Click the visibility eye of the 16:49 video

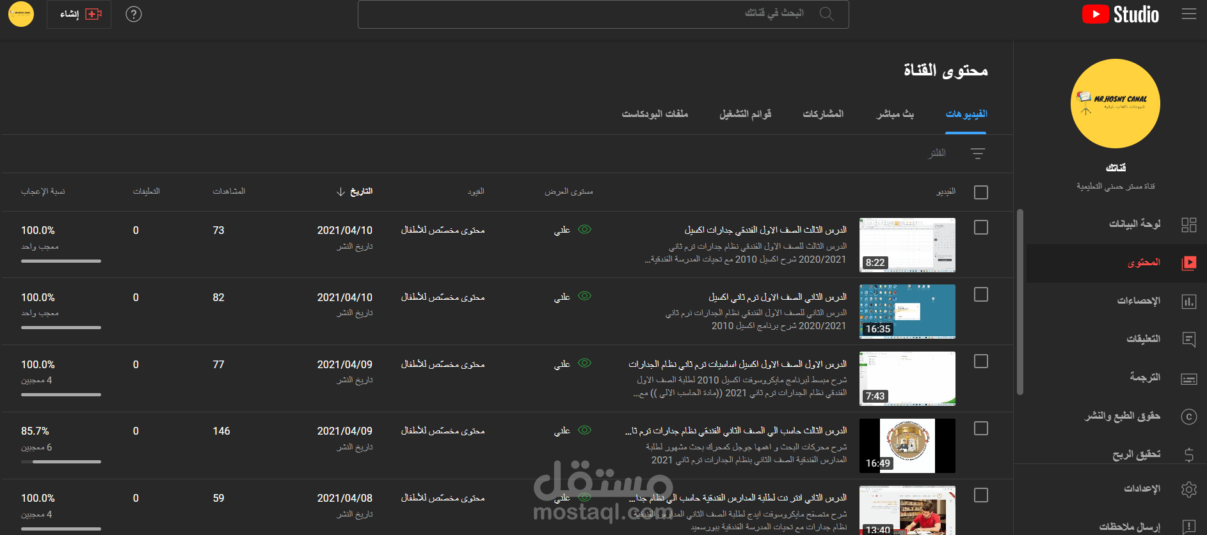tap(584, 430)
